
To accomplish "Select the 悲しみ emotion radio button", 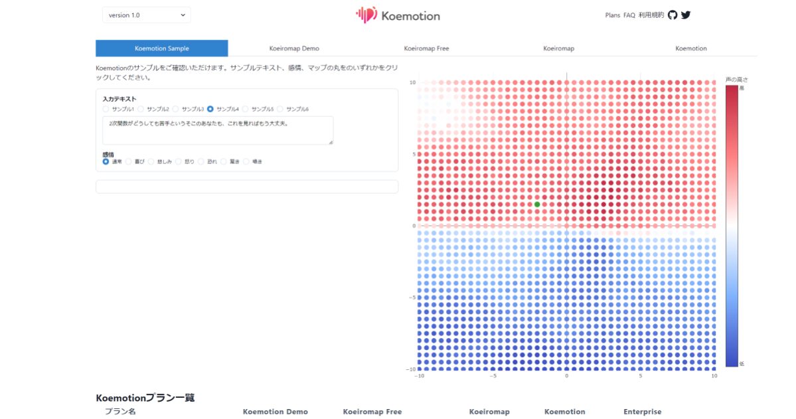I will (x=151, y=161).
